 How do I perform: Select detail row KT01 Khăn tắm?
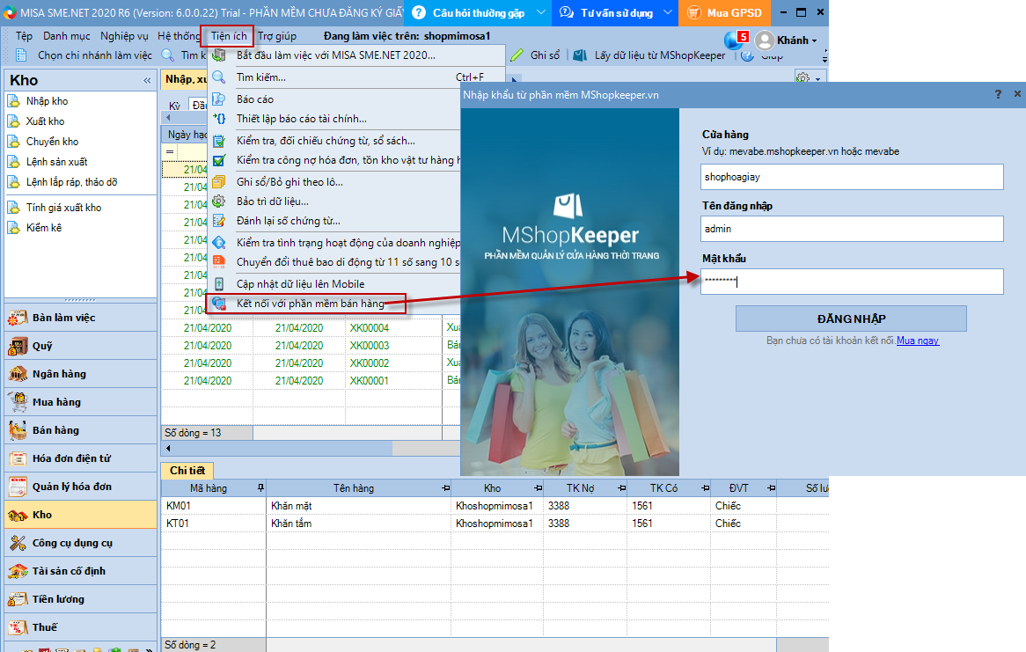coord(495,524)
